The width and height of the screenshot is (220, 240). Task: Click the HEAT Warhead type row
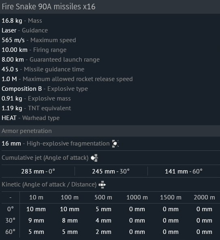click(31, 118)
